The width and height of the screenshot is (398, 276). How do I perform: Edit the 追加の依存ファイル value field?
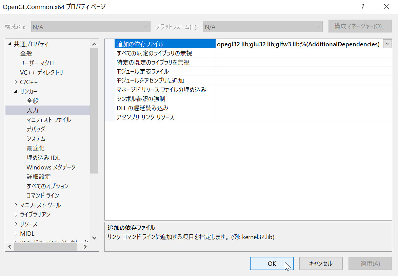click(298, 44)
